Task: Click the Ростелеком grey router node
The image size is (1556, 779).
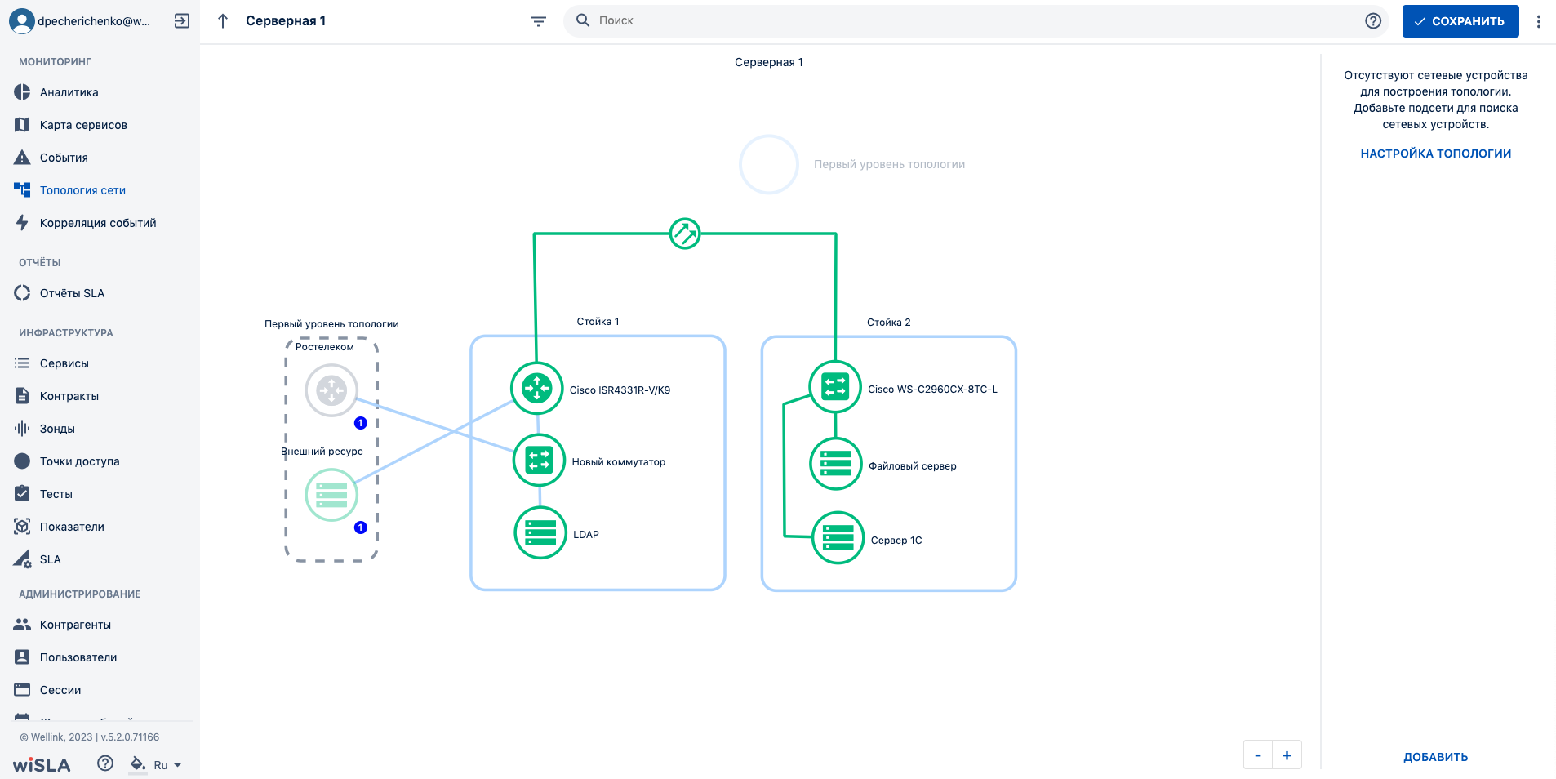Action: click(x=331, y=390)
